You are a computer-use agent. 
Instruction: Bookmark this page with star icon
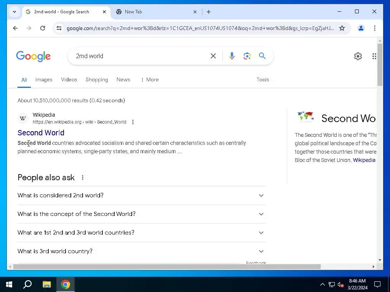pyautogui.click(x=342, y=28)
